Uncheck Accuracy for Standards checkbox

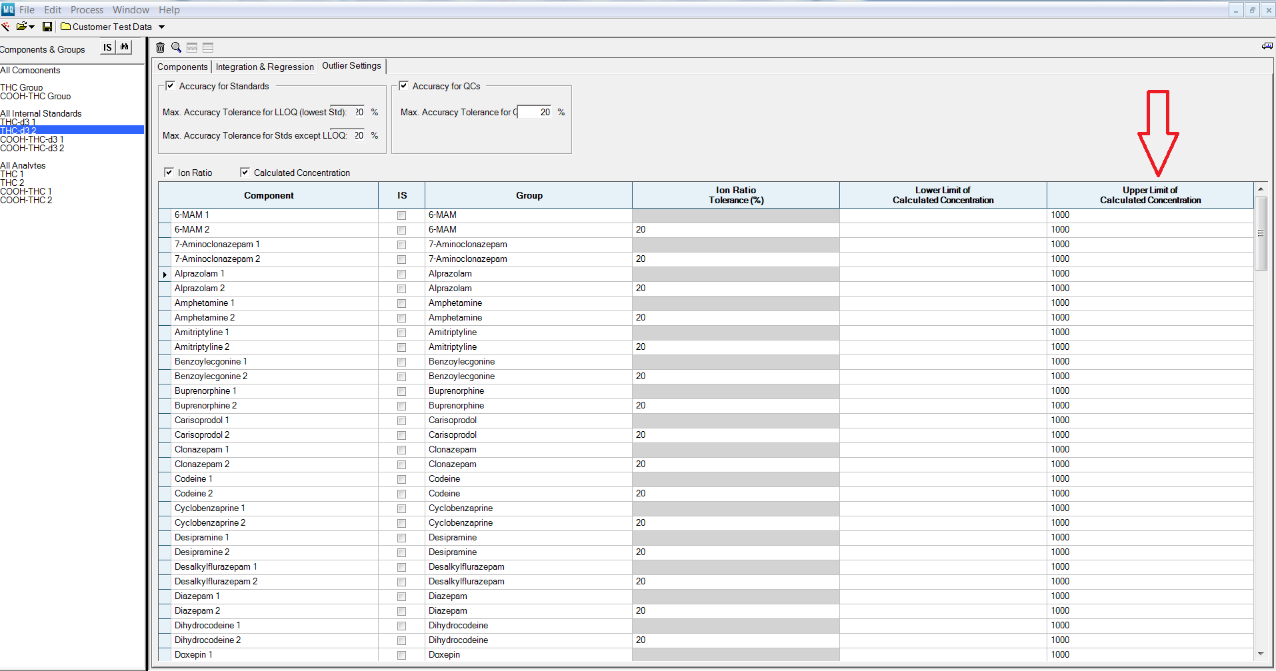tap(171, 86)
